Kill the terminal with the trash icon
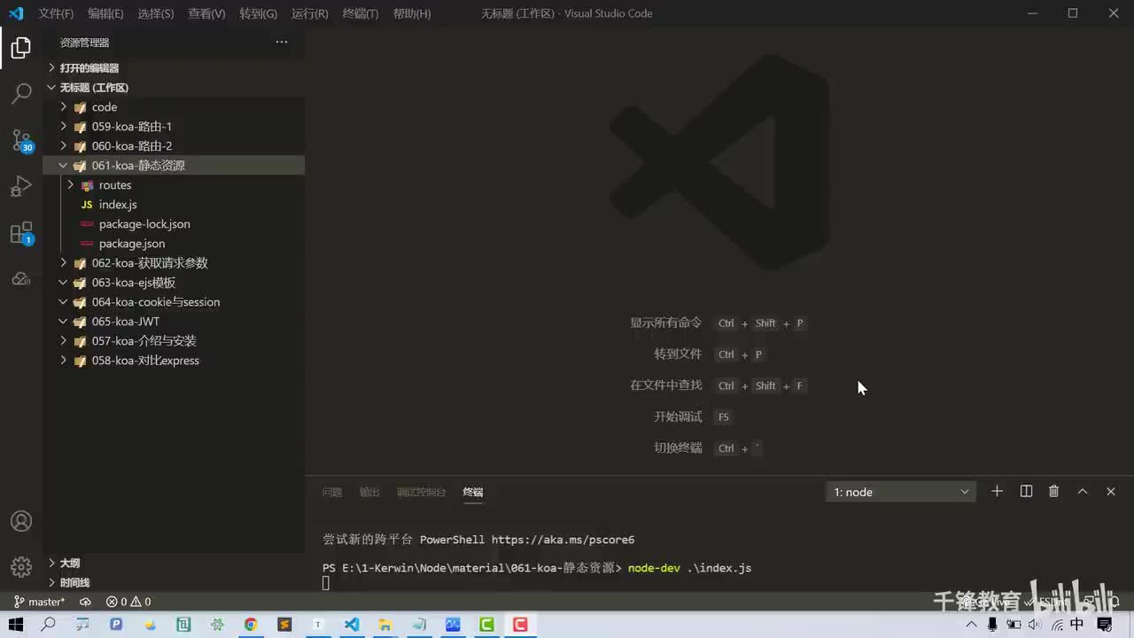The height and width of the screenshot is (638, 1134). tap(1054, 492)
